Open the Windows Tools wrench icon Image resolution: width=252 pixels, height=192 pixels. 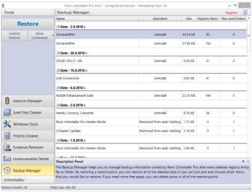(7, 124)
